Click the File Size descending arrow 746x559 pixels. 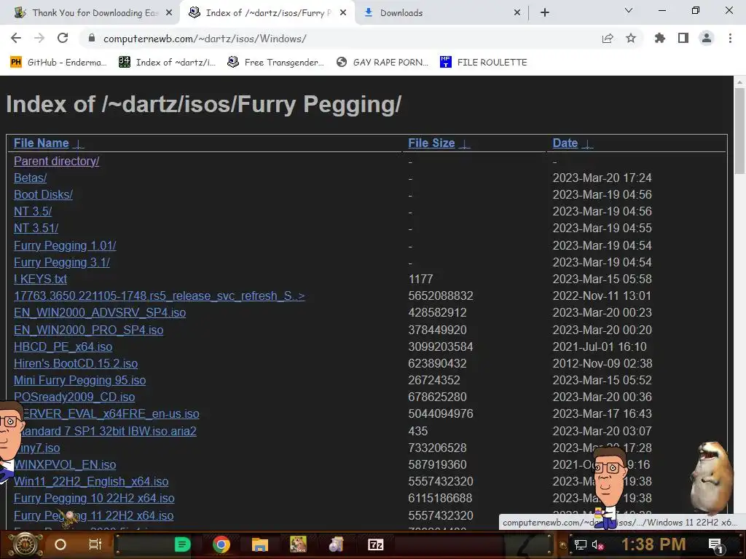pyautogui.click(x=464, y=144)
